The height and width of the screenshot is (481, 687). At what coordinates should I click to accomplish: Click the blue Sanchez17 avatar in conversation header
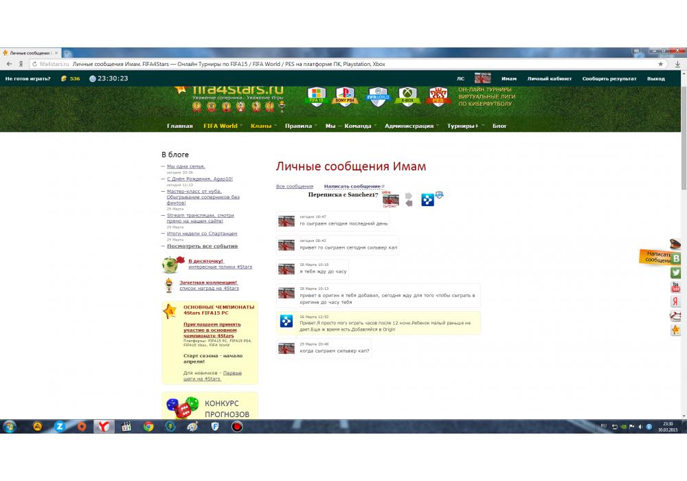click(427, 200)
